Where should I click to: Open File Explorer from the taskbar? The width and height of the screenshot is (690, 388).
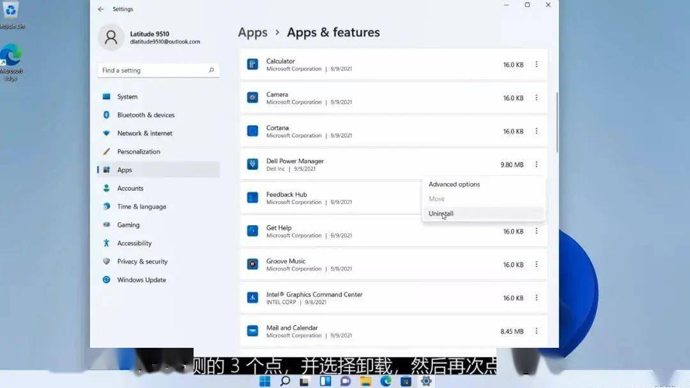[x=365, y=382]
